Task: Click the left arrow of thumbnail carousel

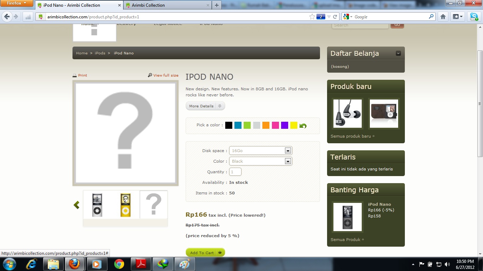Action: 76,205
